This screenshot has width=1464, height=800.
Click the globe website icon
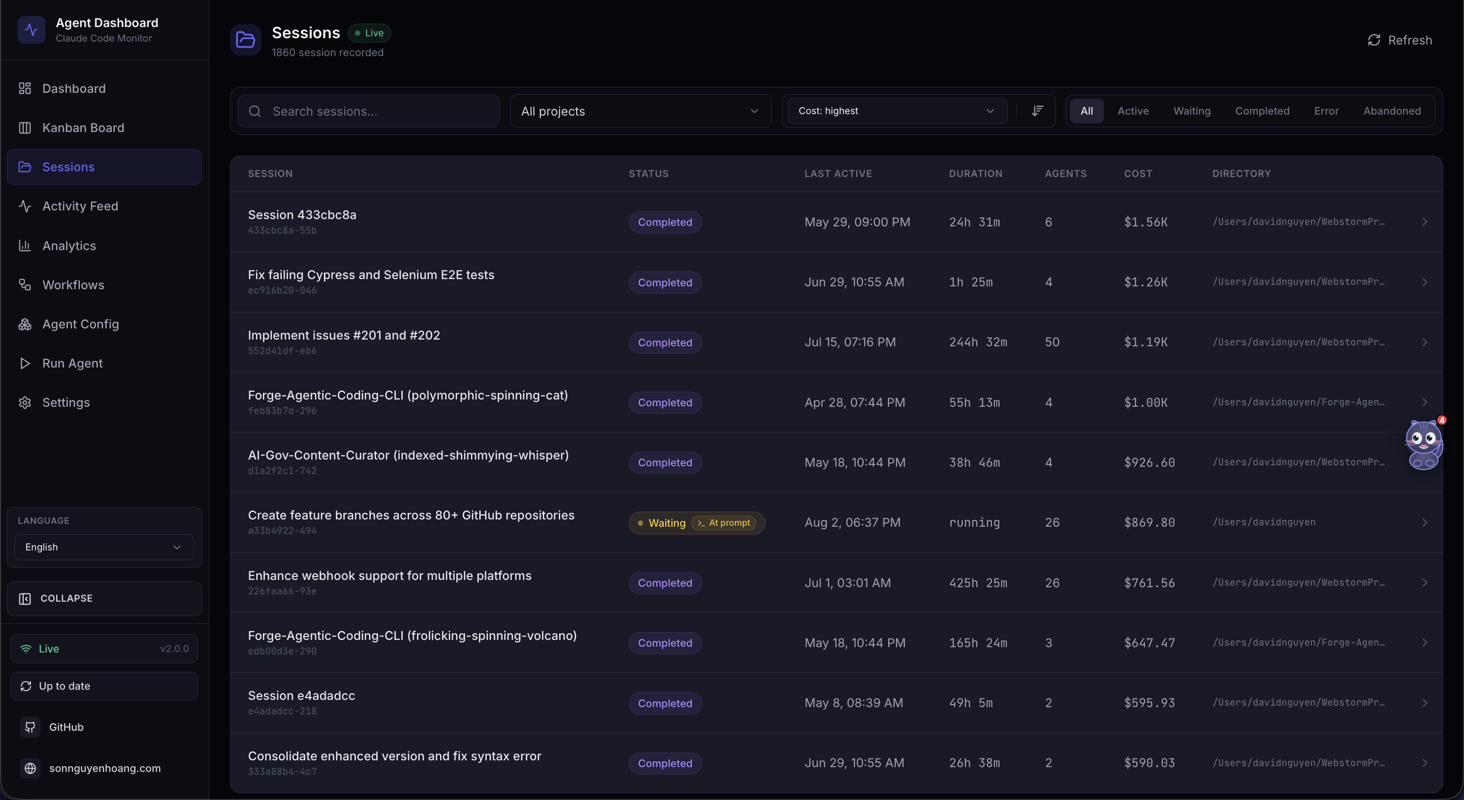click(x=30, y=768)
